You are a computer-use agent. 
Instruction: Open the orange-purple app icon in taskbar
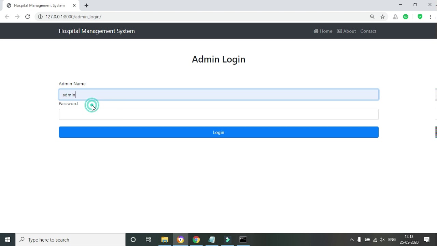(x=180, y=240)
